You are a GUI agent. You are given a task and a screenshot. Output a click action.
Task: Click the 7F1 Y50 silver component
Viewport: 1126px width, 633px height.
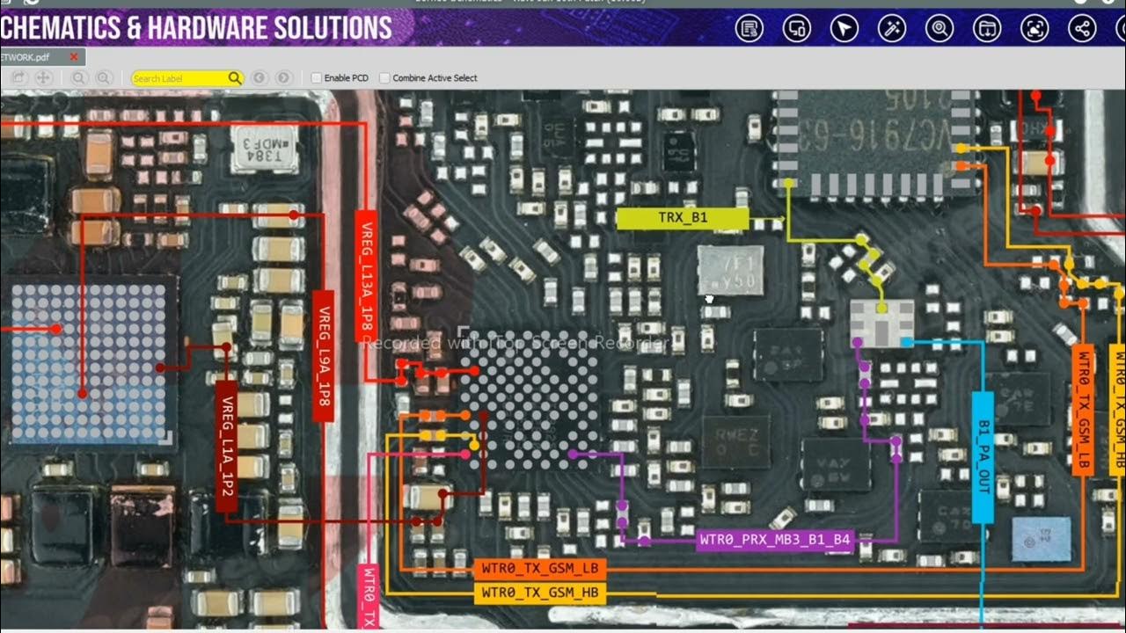730,270
